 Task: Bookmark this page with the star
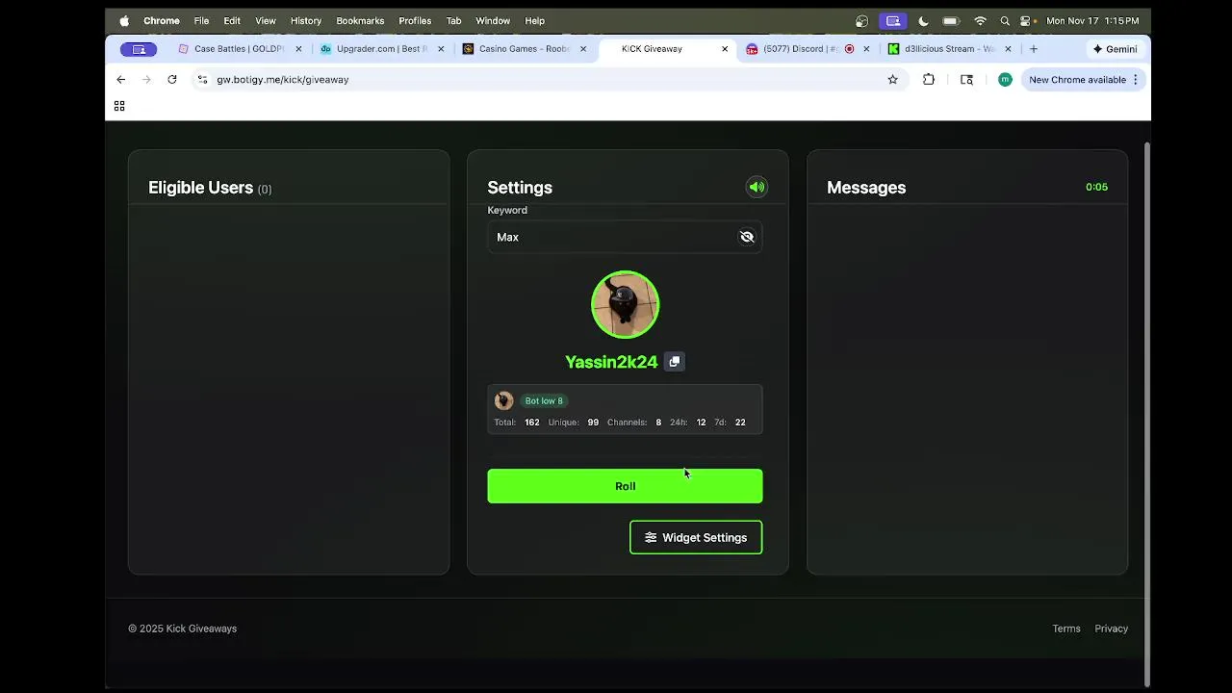[892, 80]
